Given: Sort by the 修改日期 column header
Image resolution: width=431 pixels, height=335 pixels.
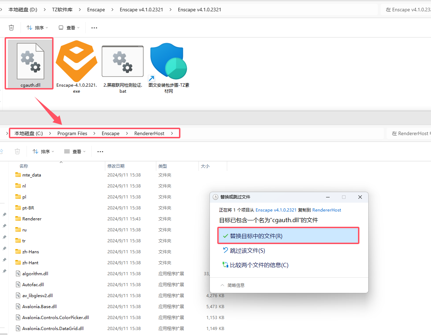Looking at the screenshot, I should point(116,166).
